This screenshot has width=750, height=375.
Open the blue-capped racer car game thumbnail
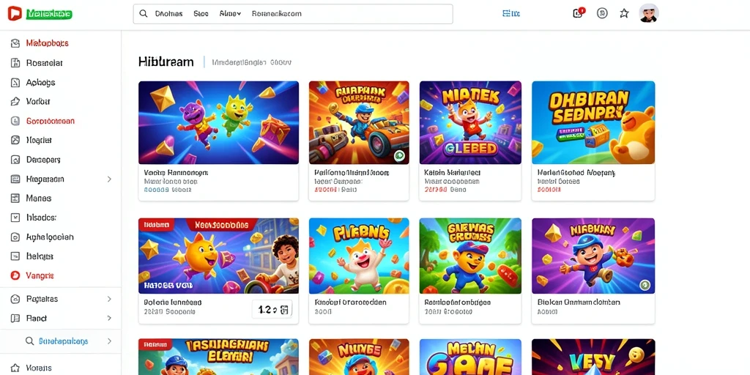click(x=359, y=122)
